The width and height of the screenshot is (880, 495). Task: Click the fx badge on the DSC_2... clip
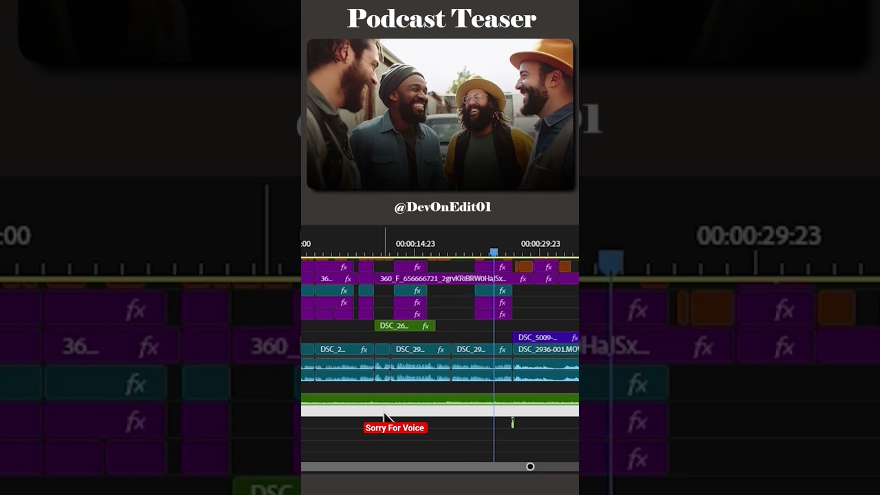[x=364, y=349]
